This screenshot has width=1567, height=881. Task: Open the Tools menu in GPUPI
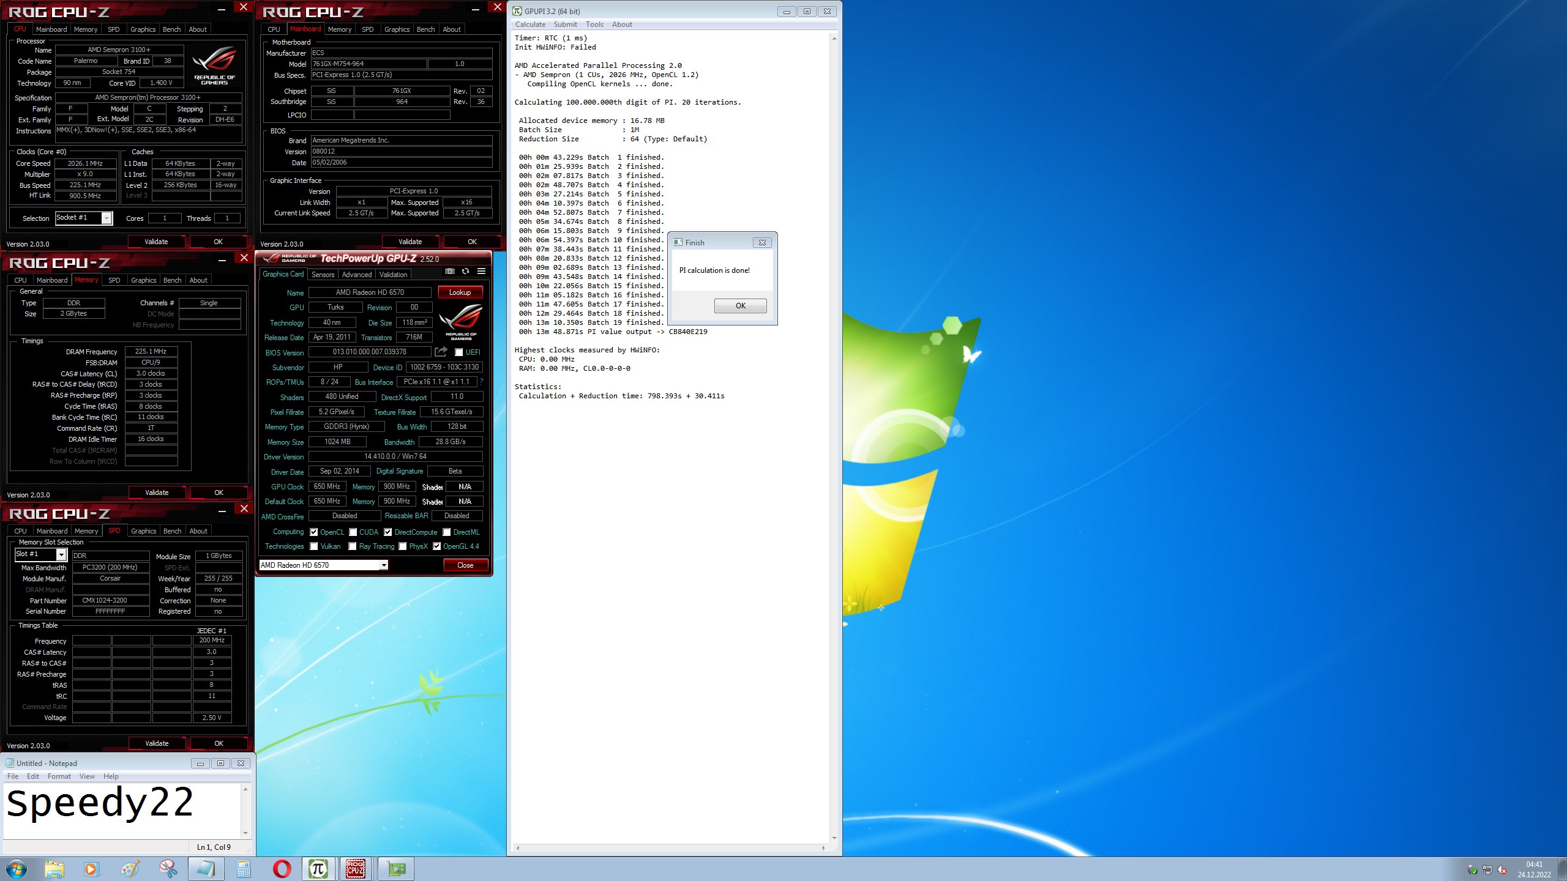tap(594, 24)
